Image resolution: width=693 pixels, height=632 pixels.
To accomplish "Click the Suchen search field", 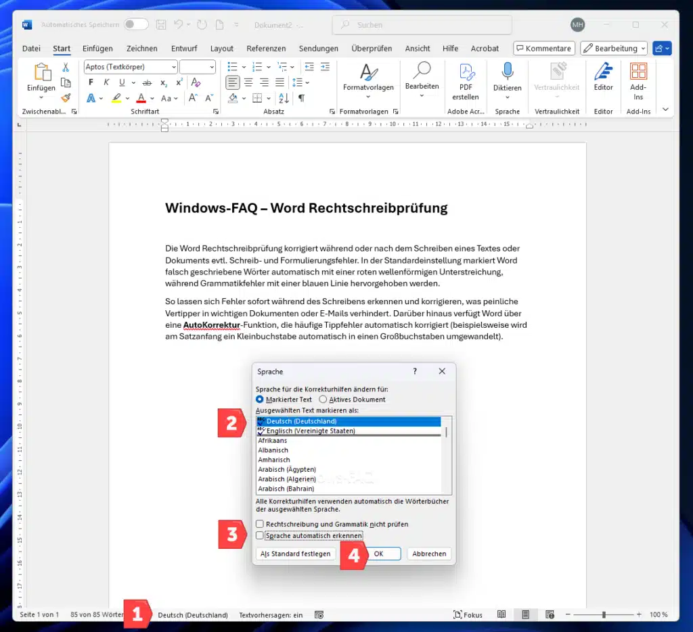I will tap(422, 25).
